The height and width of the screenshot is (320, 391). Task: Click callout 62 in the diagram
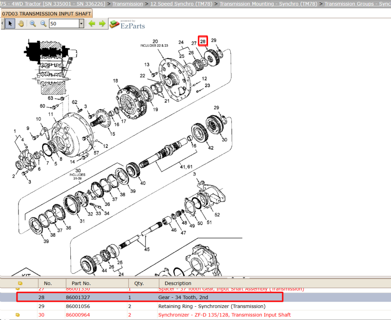[x=74, y=102]
